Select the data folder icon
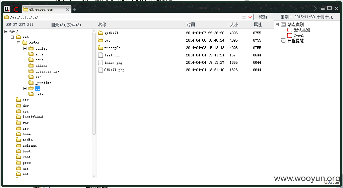The image size is (343, 188). pos(31,94)
